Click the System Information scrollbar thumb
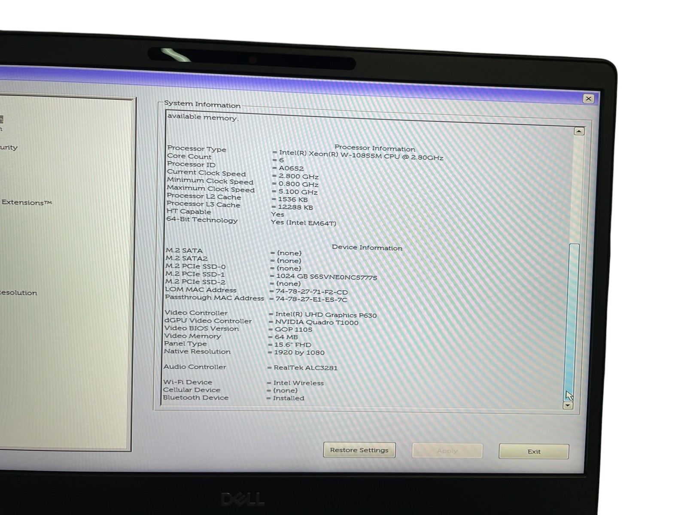 click(x=571, y=322)
